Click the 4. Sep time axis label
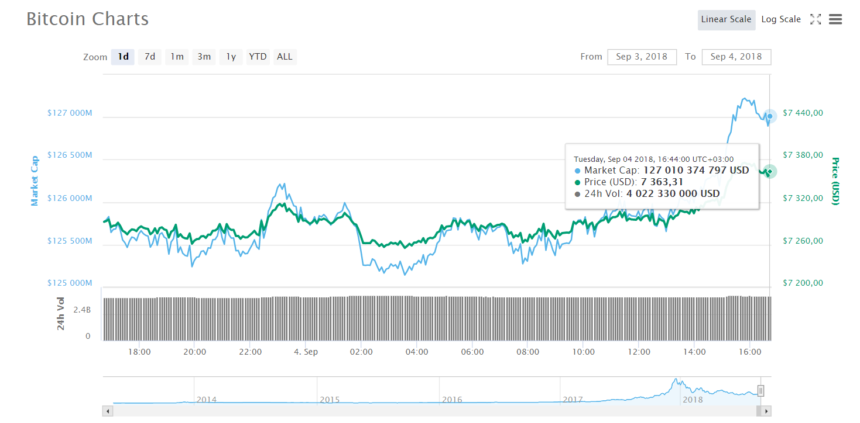This screenshot has width=860, height=423. point(306,352)
